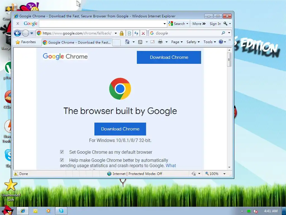Image resolution: width=286 pixels, height=215 pixels.
Task: Click the address bar URL field
Action: pyautogui.click(x=77, y=33)
